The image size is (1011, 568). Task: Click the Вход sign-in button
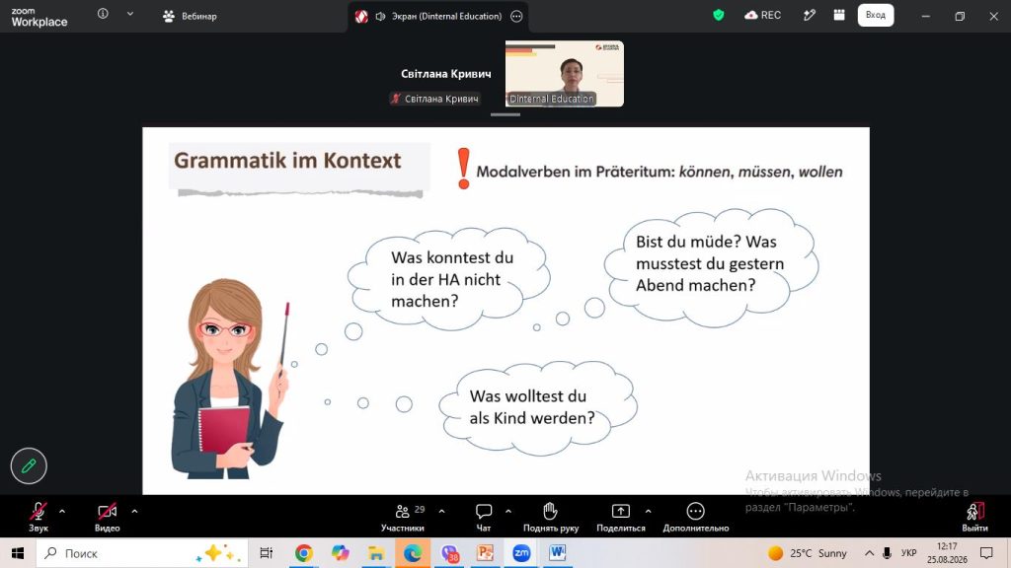pos(876,15)
